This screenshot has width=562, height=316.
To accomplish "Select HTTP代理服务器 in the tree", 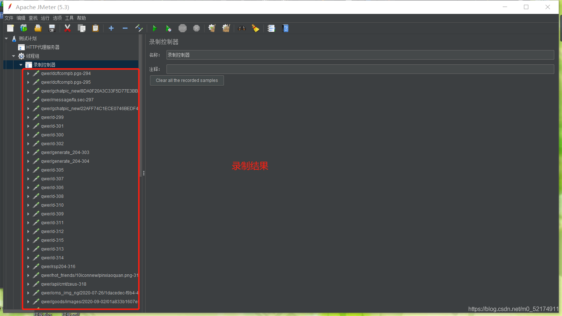I will click(42, 47).
